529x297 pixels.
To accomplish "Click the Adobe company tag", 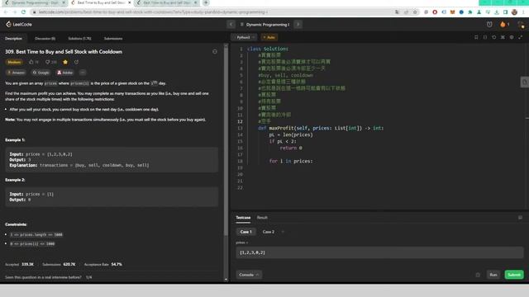I will pos(65,73).
